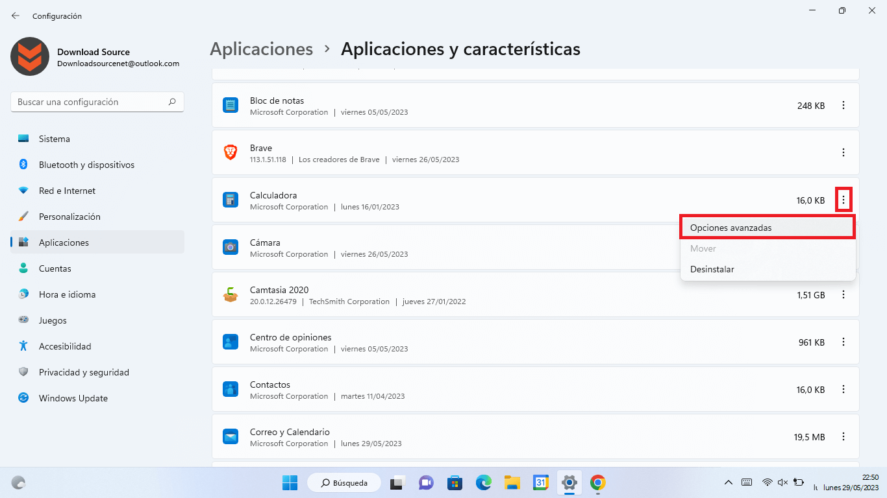Click the 19,5 MB size value
The width and height of the screenshot is (887, 498).
tap(809, 437)
